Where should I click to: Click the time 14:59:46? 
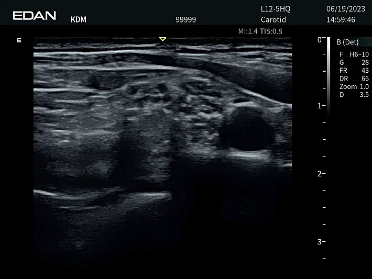pos(341,20)
